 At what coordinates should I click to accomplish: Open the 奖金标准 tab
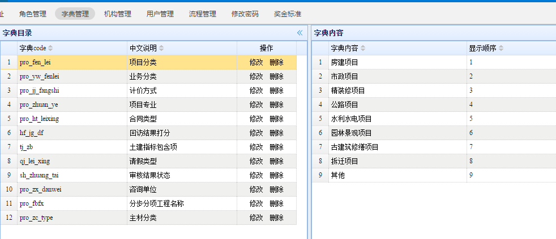[x=287, y=14]
